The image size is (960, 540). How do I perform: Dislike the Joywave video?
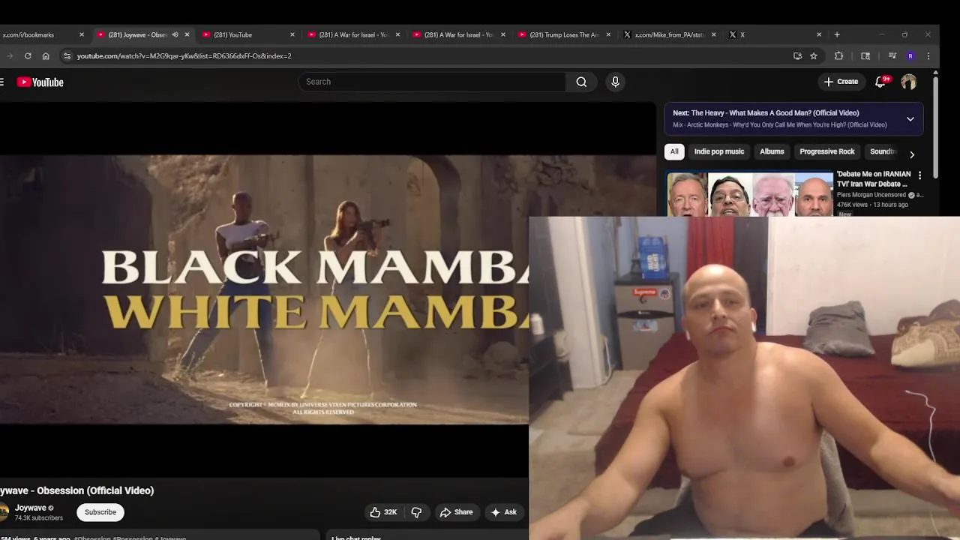coord(416,512)
